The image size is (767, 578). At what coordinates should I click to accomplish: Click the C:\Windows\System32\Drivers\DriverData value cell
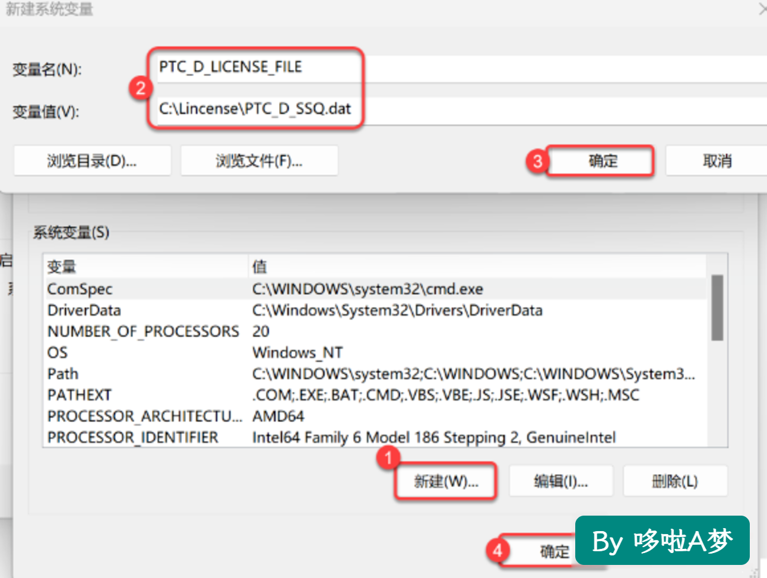coord(397,311)
